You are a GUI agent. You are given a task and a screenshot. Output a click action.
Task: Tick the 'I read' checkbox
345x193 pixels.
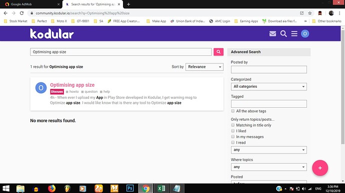click(233, 143)
